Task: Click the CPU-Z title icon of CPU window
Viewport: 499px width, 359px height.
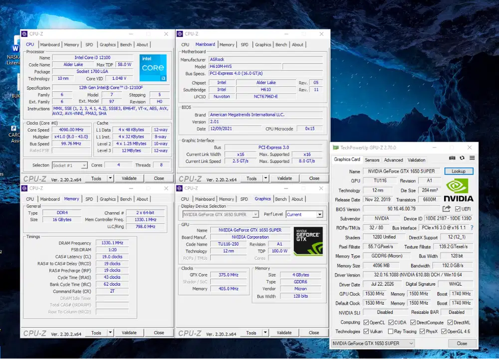Action: [x=24, y=34]
